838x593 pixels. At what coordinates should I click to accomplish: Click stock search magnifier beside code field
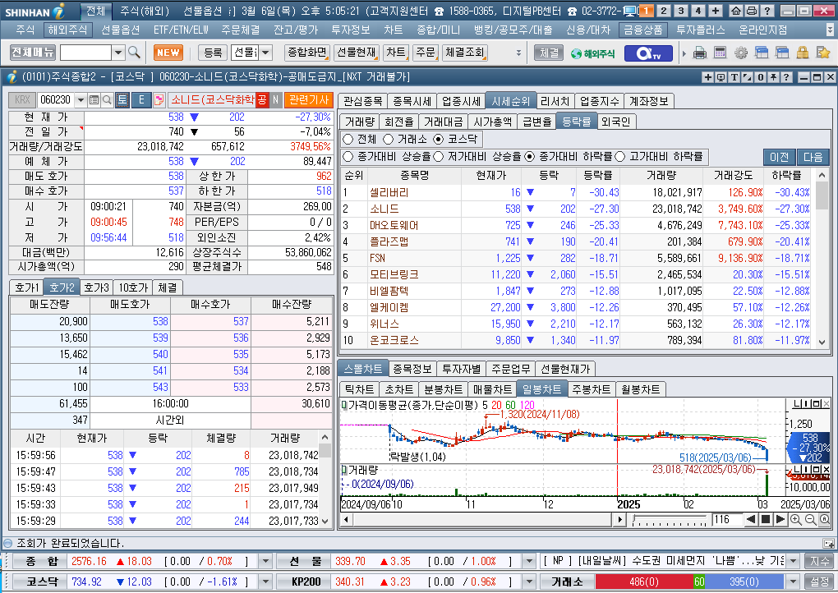[x=107, y=100]
